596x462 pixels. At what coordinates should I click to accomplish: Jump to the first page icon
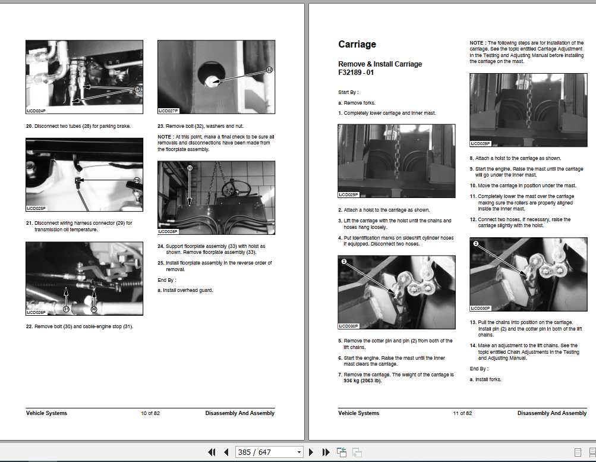(x=211, y=452)
